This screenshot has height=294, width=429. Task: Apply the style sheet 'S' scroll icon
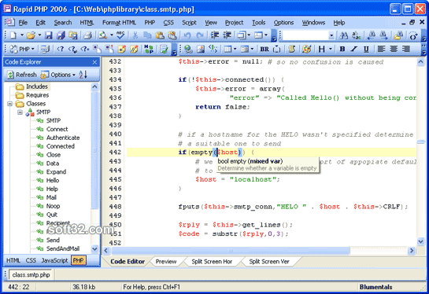(x=292, y=50)
